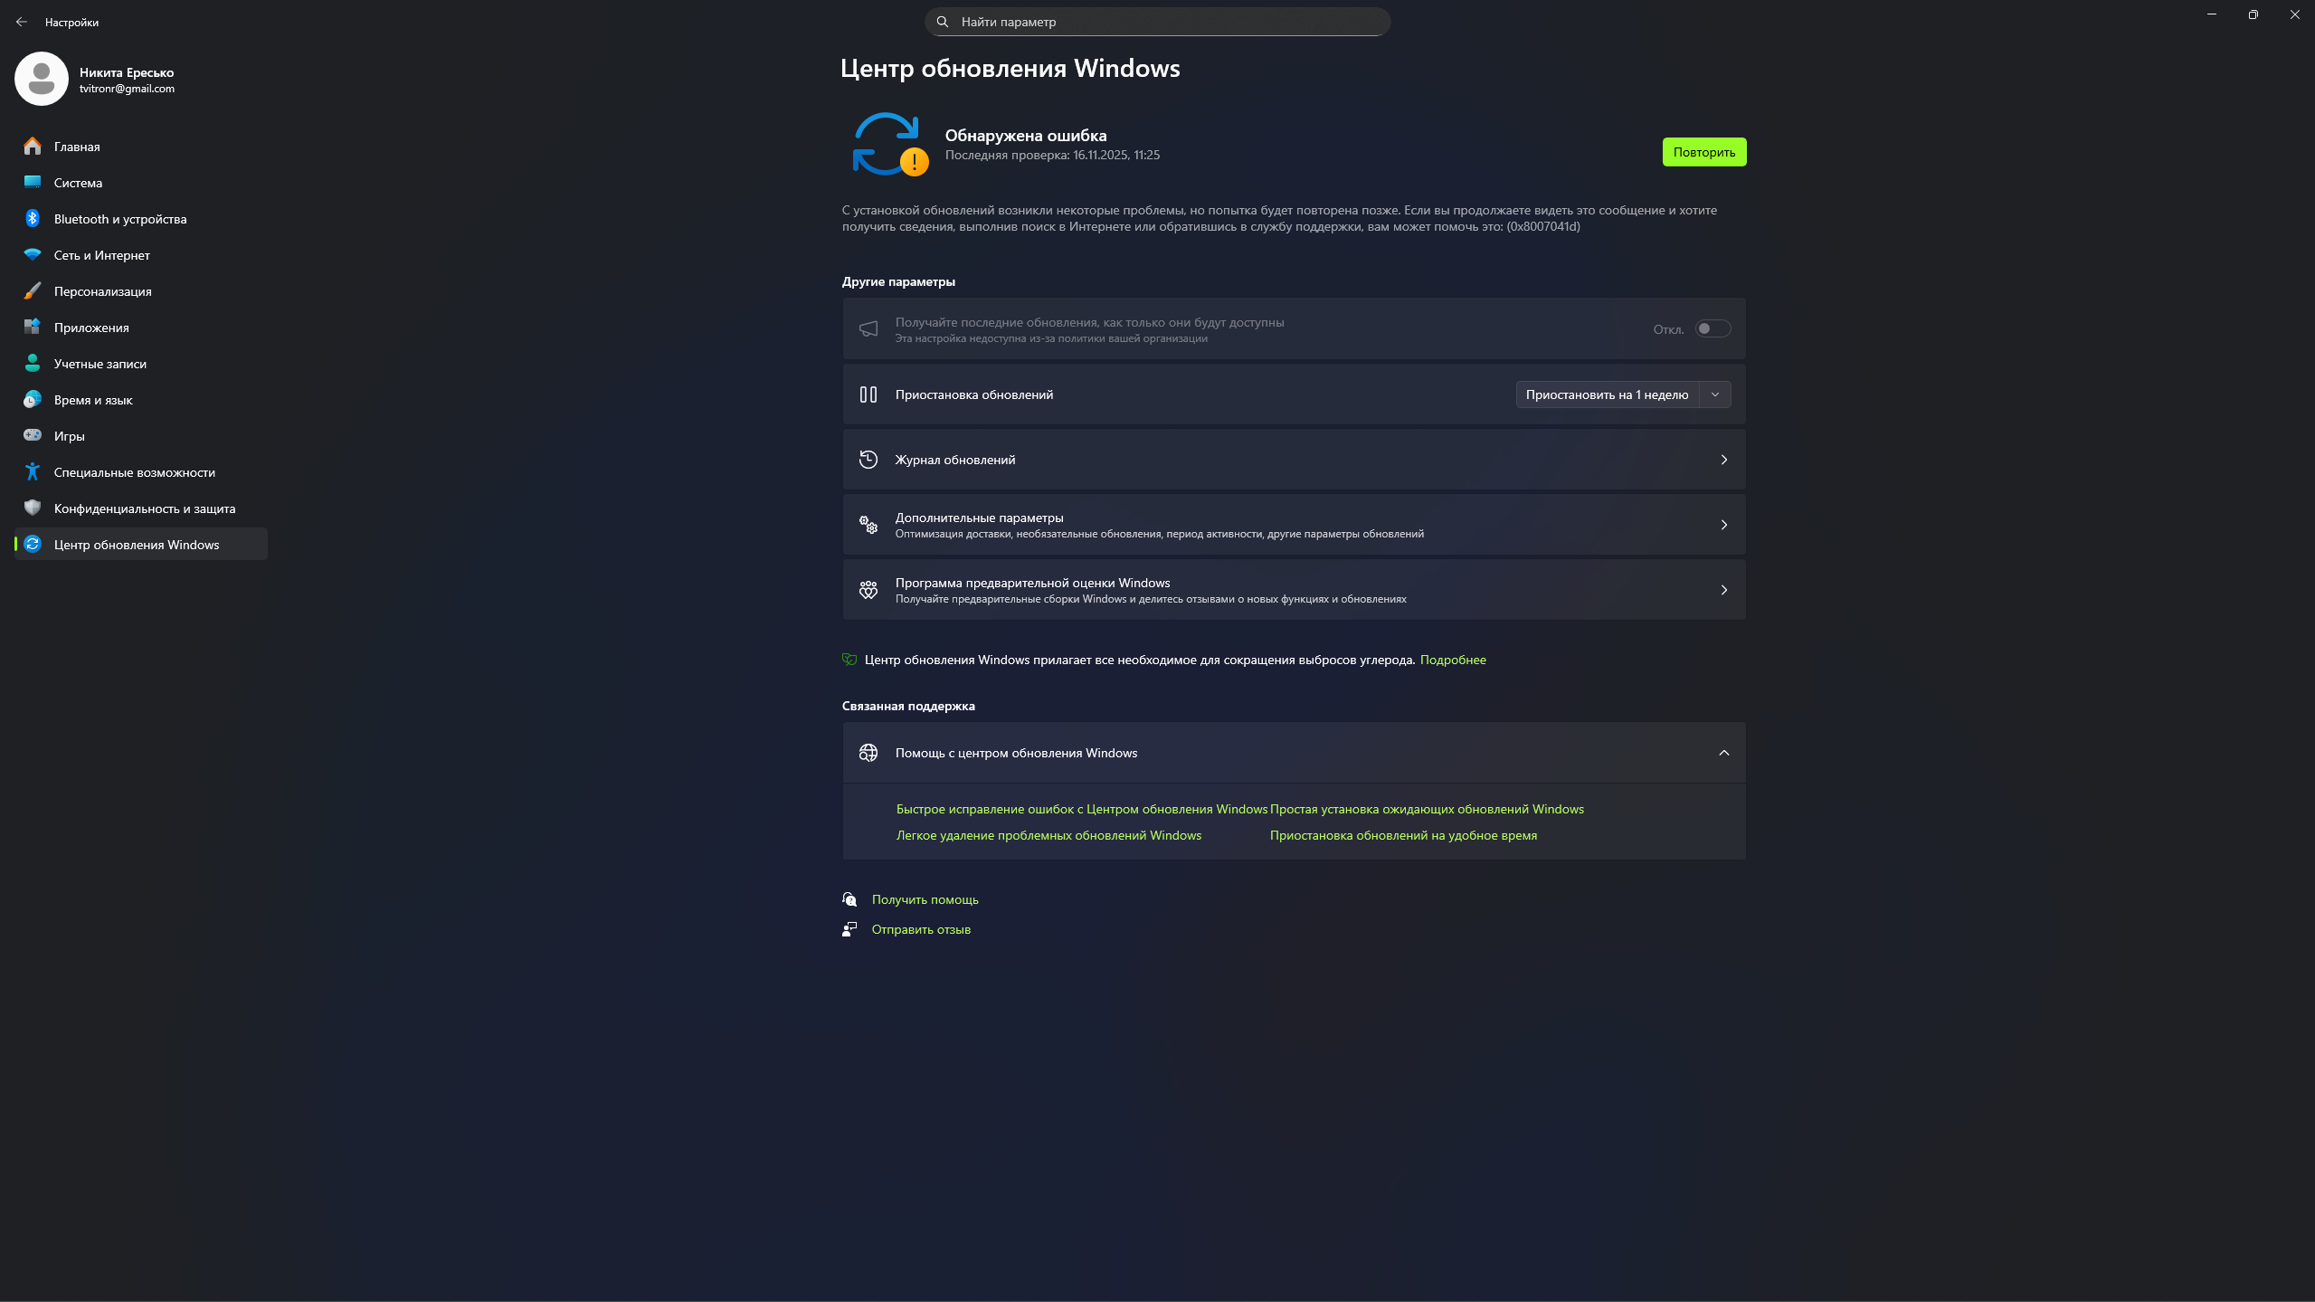Click the pause icon by Приостановка обновлений
Viewport: 2315px width, 1302px height.
coord(868,394)
